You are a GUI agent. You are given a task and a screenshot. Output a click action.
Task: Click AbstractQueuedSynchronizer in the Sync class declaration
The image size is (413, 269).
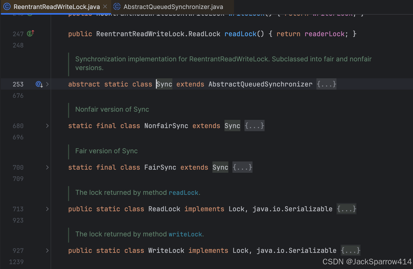click(260, 84)
